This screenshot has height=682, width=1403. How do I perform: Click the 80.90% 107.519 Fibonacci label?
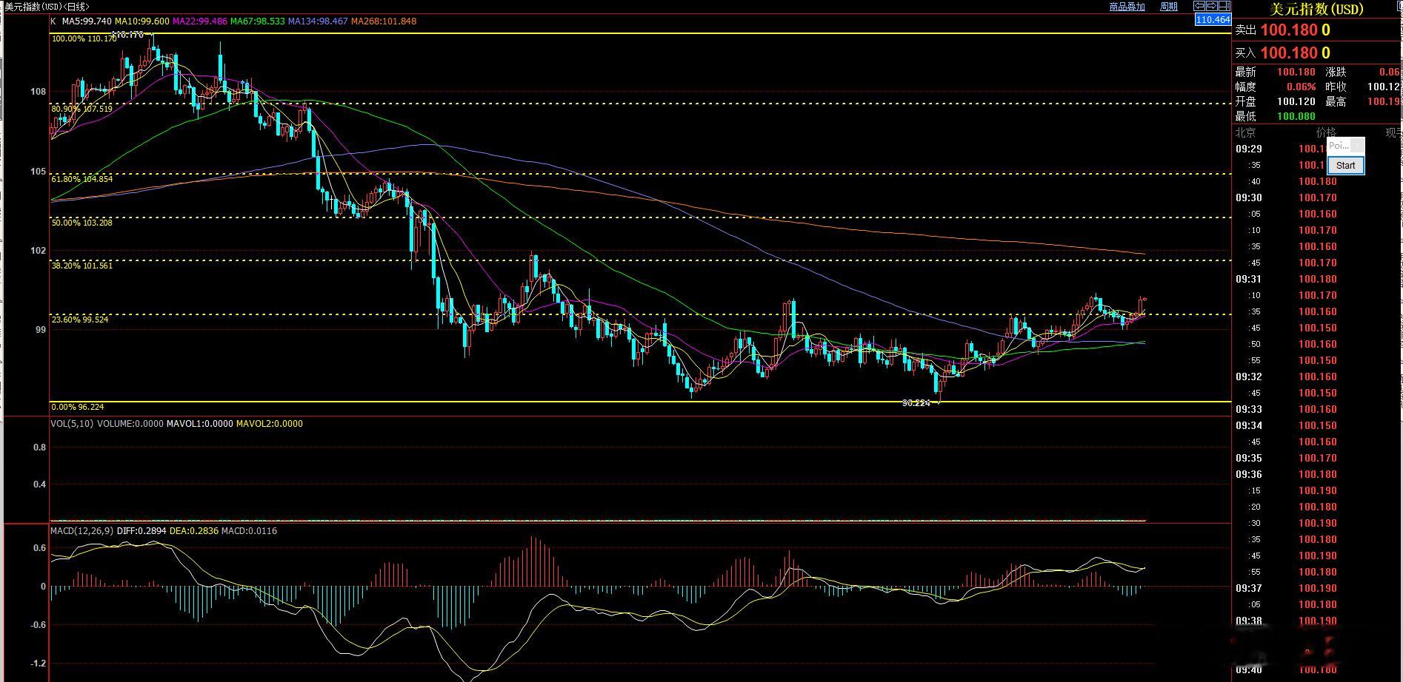coord(82,109)
